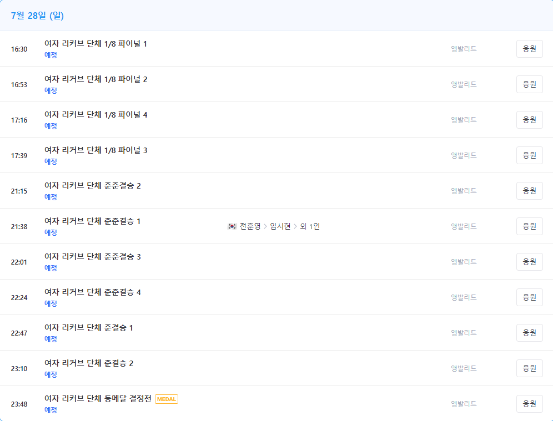This screenshot has height=421, width=553.
Task: Click 응원 button for 준결승 2
Action: (529, 368)
